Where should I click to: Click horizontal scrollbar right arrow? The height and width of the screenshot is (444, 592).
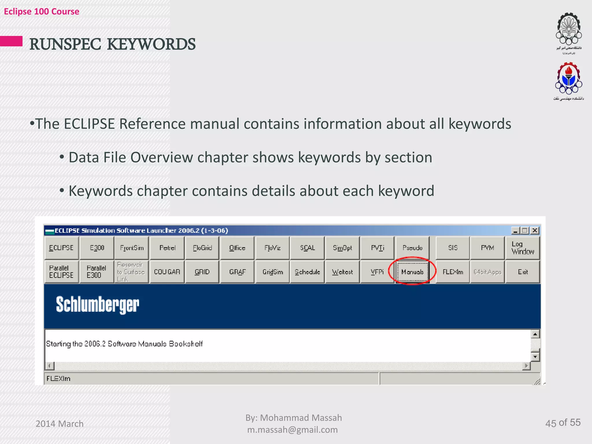(526, 366)
